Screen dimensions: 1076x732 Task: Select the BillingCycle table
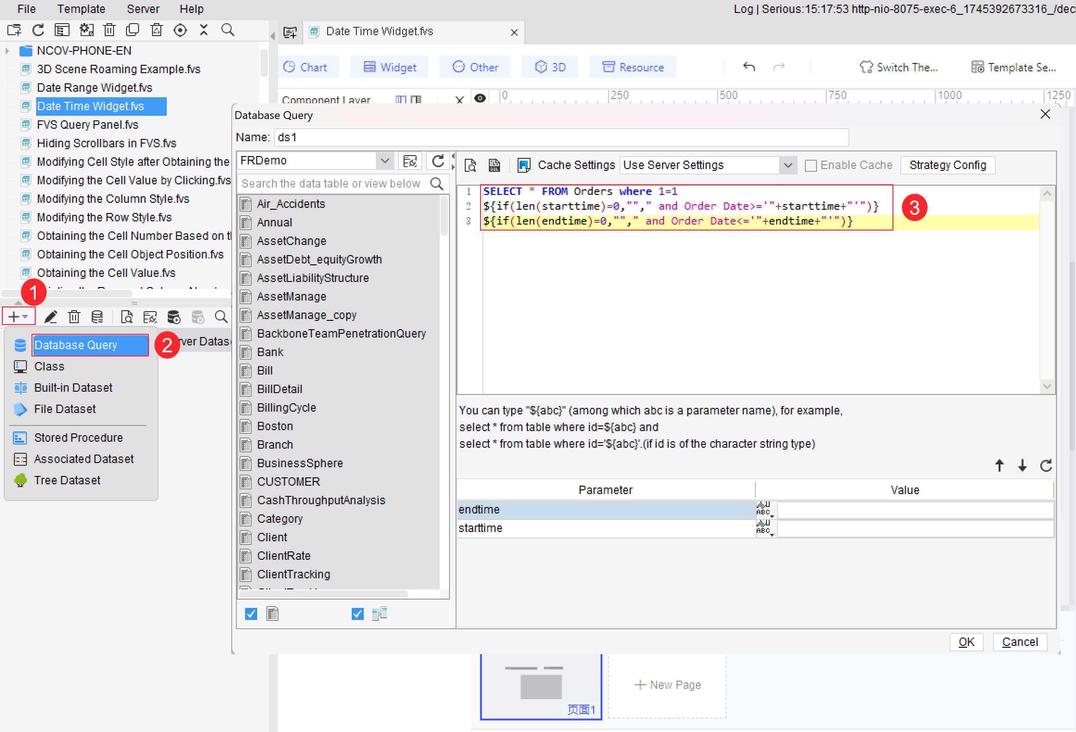click(x=286, y=407)
